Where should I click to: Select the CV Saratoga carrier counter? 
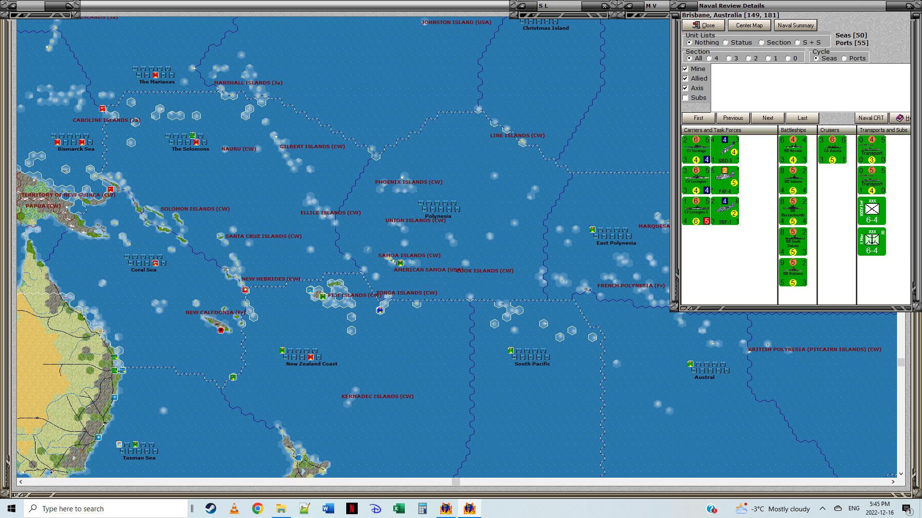tap(696, 150)
